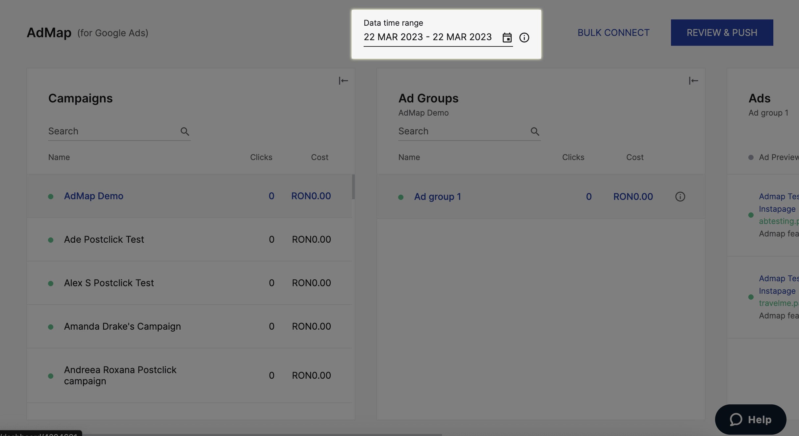Select the Alex S Postclick Test campaign

click(109, 283)
